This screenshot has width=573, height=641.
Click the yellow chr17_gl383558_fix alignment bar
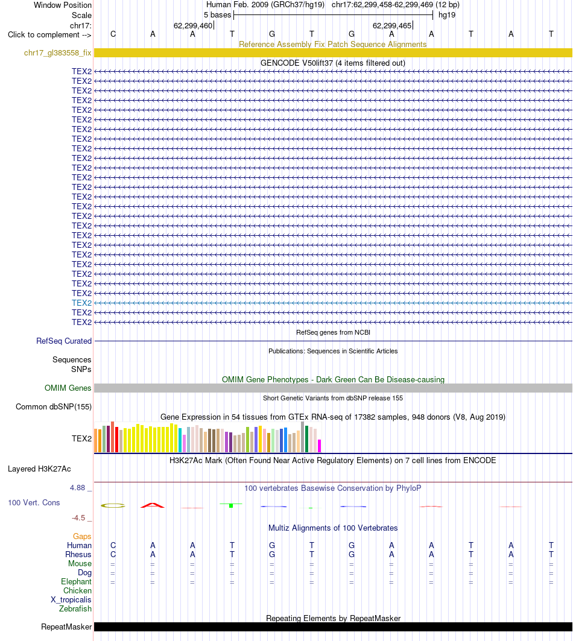pos(333,52)
